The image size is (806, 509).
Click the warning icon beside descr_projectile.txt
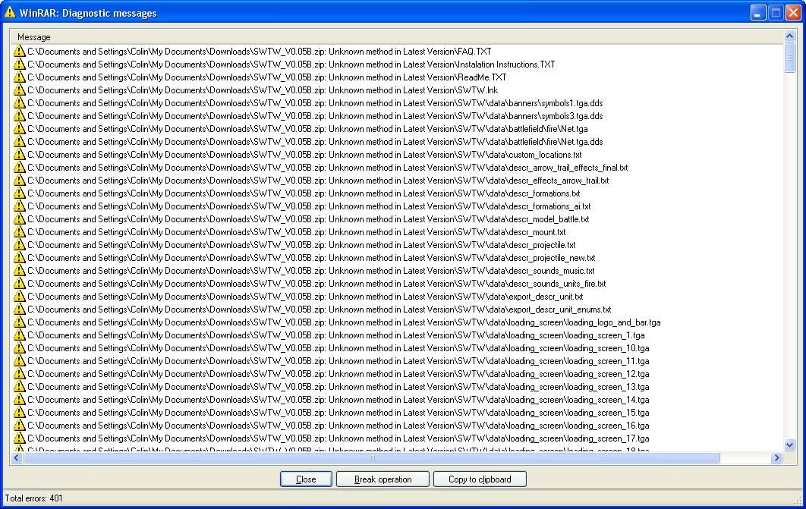pyautogui.click(x=19, y=245)
